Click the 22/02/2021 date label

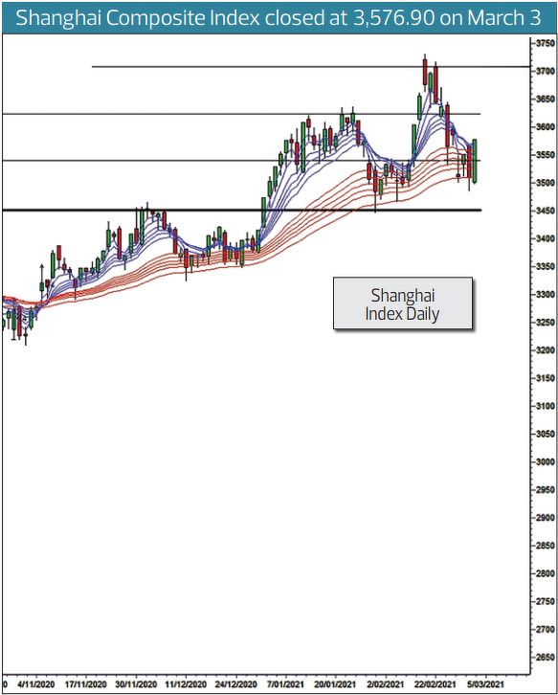(x=435, y=684)
